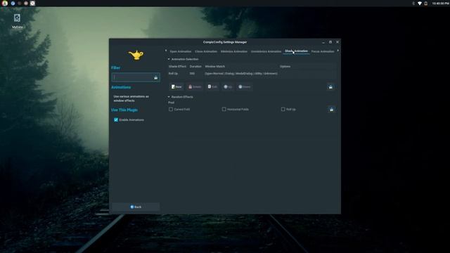
Task: Select the Shade Animation tab
Action: tap(296, 51)
